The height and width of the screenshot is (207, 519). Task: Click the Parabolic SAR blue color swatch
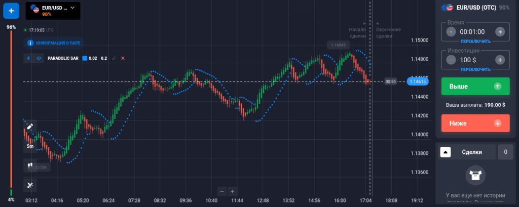(85, 58)
